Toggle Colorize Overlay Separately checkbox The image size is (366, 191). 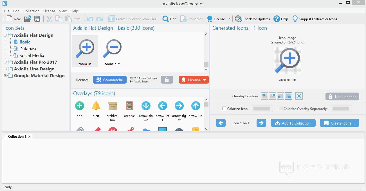pyautogui.click(x=280, y=109)
